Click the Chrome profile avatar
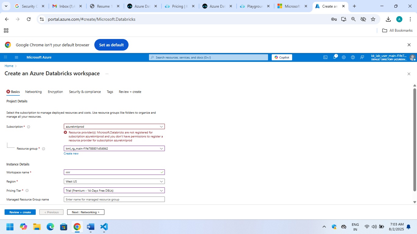Screen dimensions: 417x234 click(x=399, y=19)
